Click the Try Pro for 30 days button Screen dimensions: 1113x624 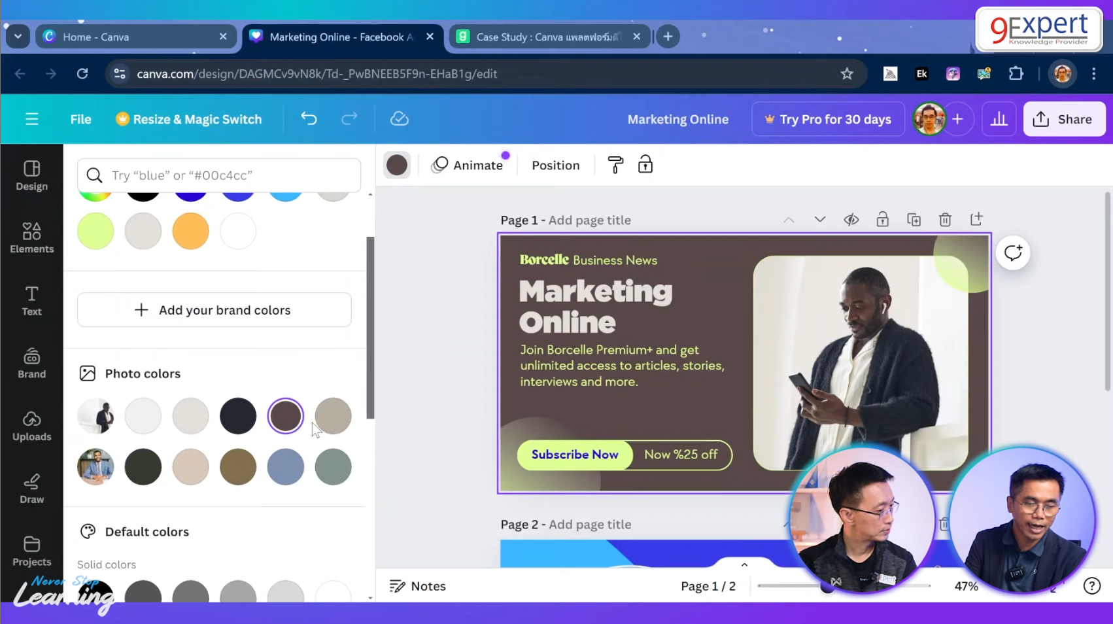point(827,119)
